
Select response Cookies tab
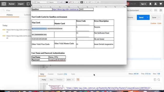point(51,74)
